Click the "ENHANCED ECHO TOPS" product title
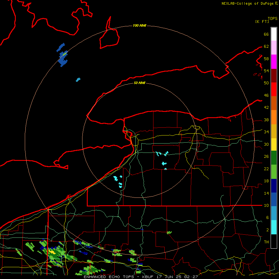279x279 pixels. (x=109, y=277)
